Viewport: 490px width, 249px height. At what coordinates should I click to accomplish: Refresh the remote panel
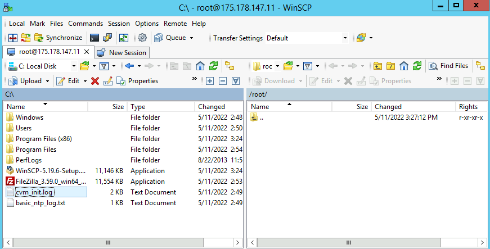[x=417, y=66]
